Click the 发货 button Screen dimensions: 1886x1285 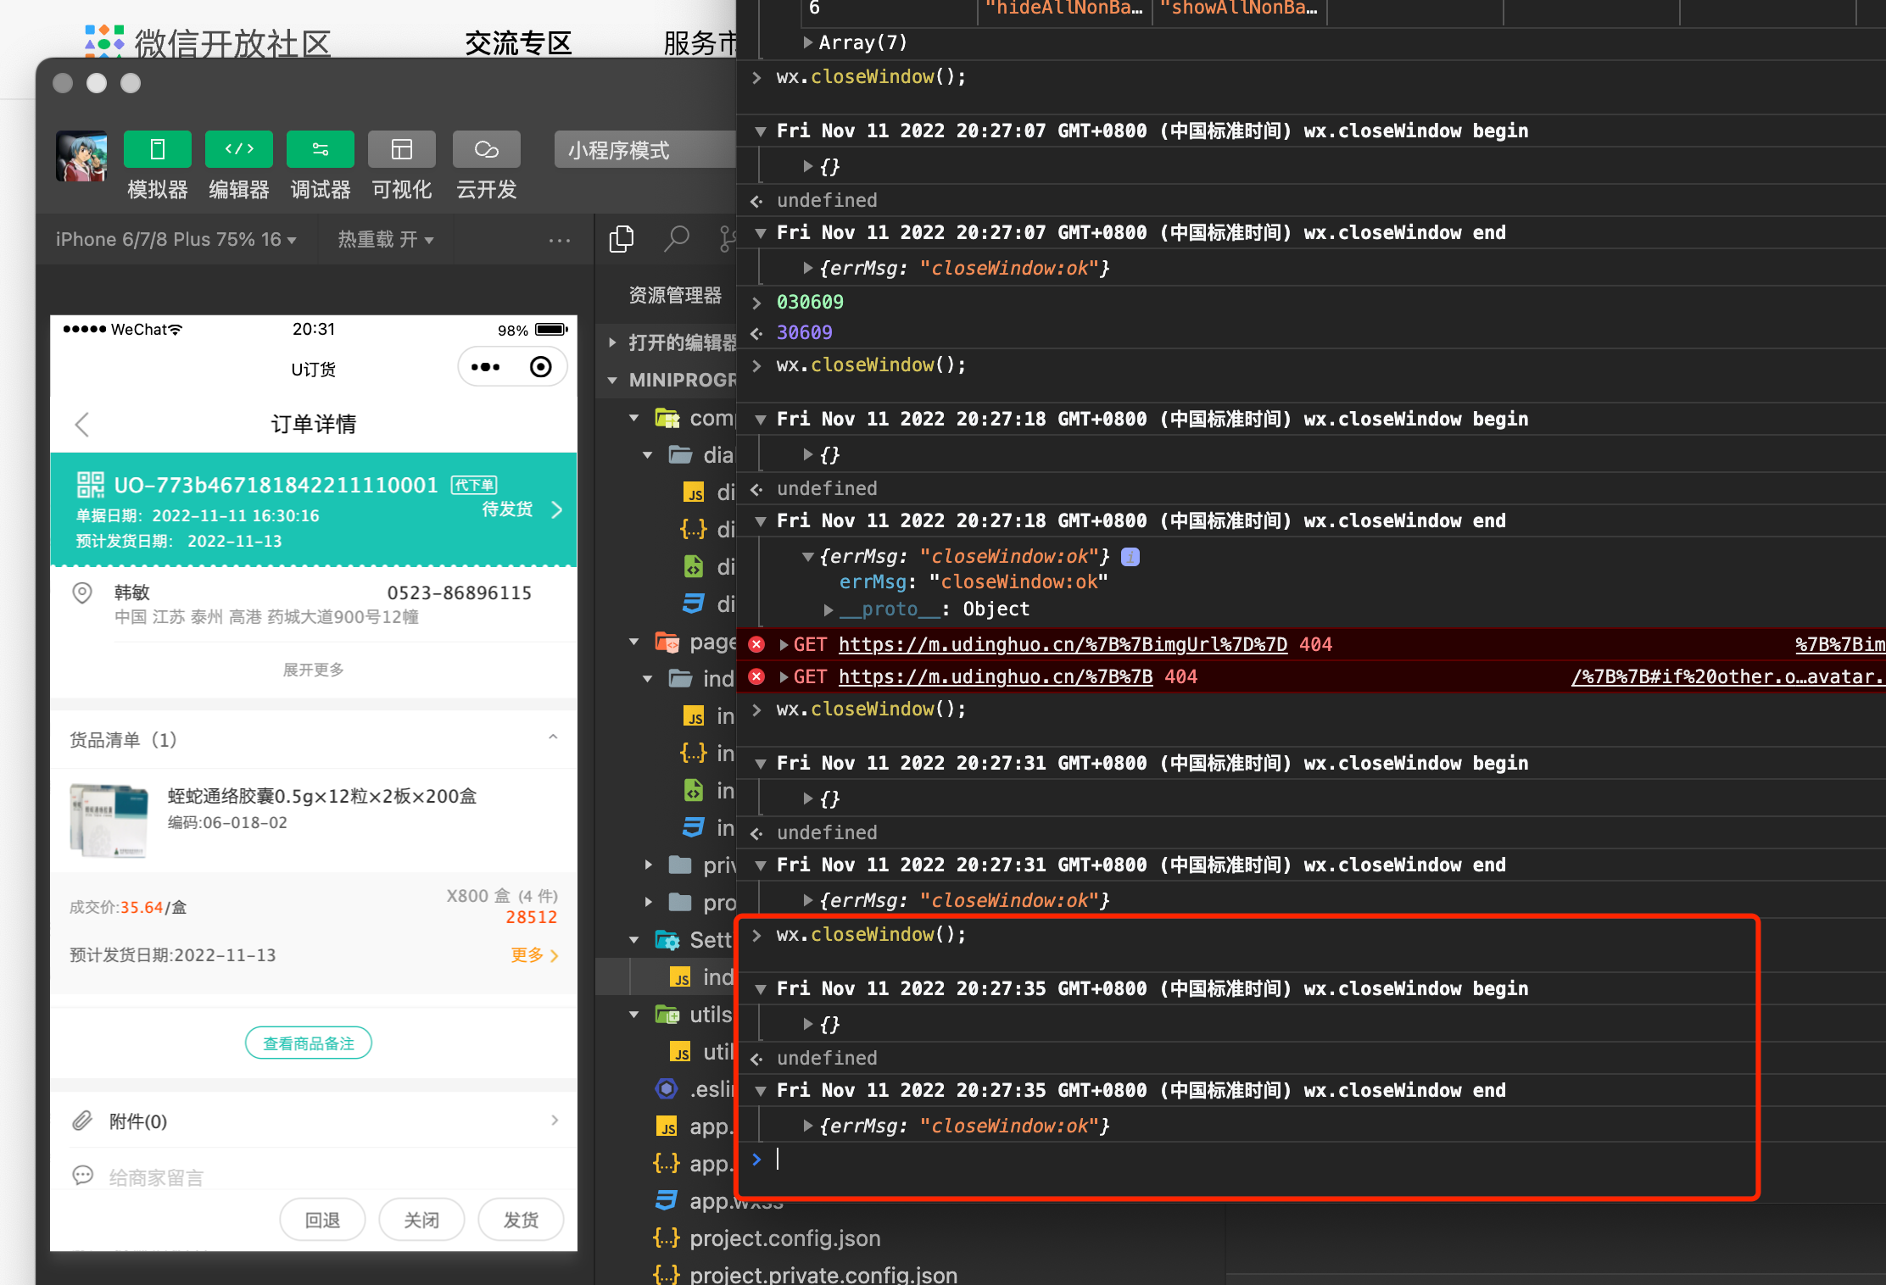[x=521, y=1220]
